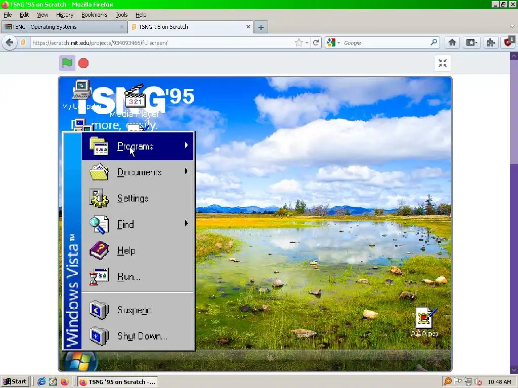Click the green flag to start project
This screenshot has height=388, width=518.
[67, 63]
